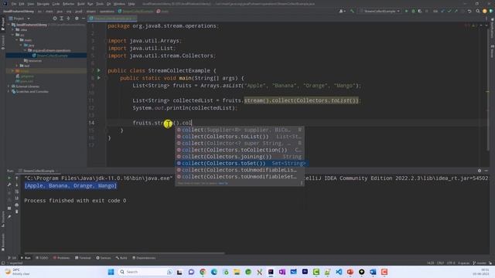This screenshot has height=278, width=495.
Task: Open Visual Studio Code from taskbar
Action: tap(339, 272)
